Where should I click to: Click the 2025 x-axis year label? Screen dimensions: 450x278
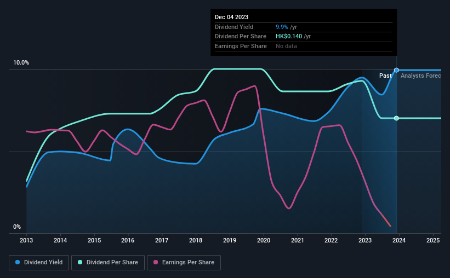click(433, 240)
